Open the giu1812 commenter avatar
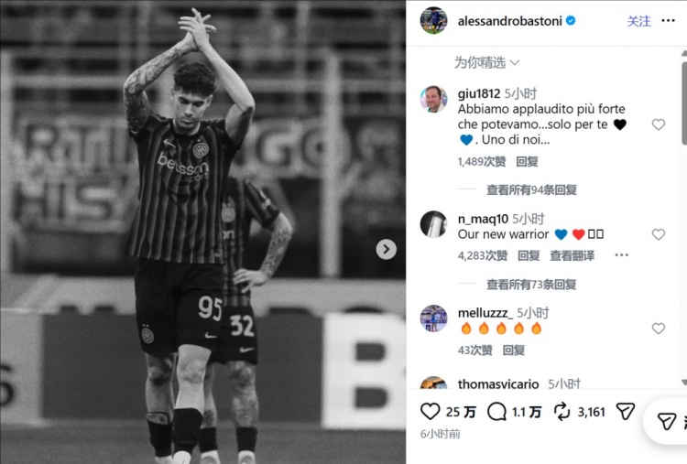 click(x=433, y=100)
